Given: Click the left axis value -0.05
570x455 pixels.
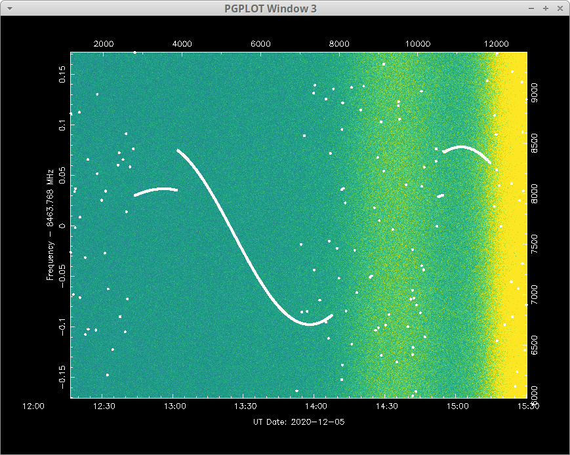Looking at the screenshot, I should 62,276.
